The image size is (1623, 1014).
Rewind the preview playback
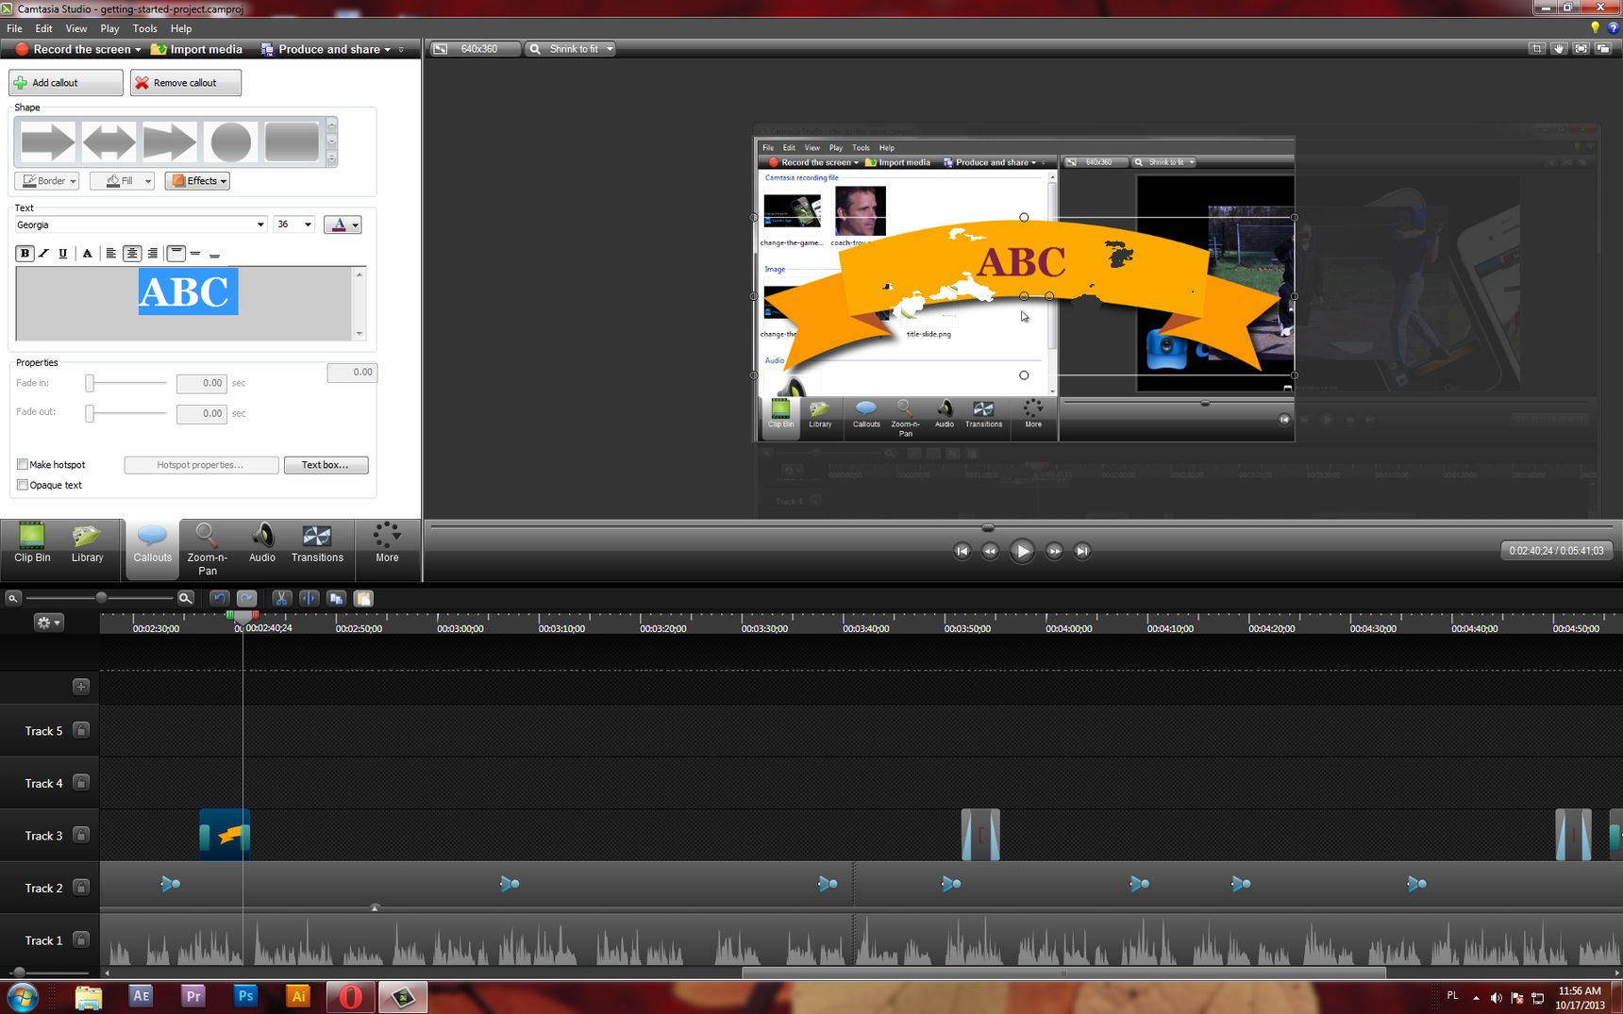pyautogui.click(x=990, y=551)
